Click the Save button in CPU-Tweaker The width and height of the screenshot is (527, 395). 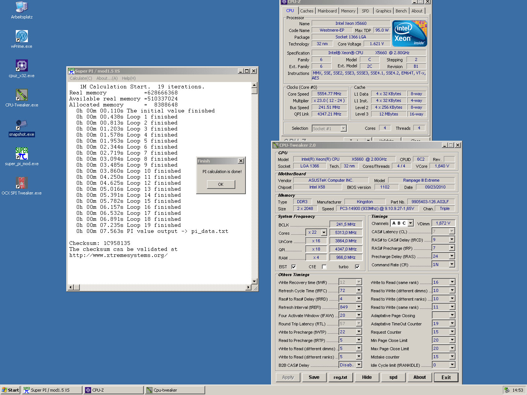[x=314, y=377]
